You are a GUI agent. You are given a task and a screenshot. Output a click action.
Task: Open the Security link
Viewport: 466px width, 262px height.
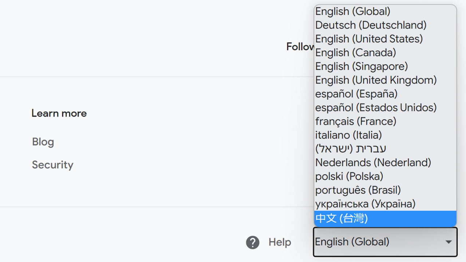(x=52, y=165)
